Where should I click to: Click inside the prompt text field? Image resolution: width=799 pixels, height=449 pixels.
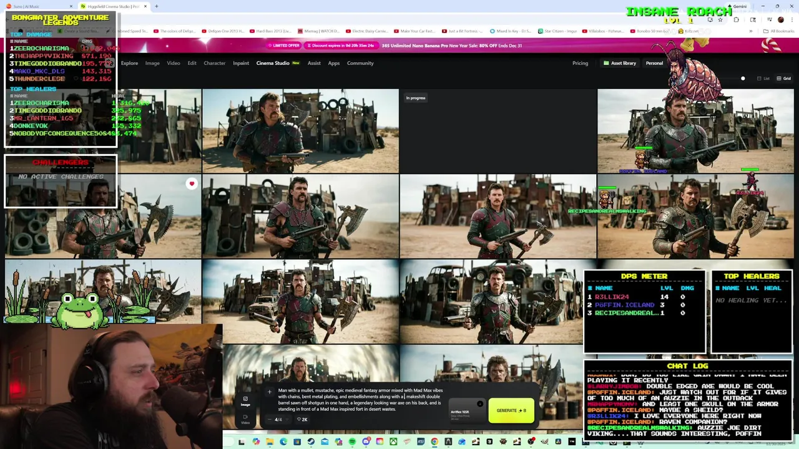coord(360,400)
